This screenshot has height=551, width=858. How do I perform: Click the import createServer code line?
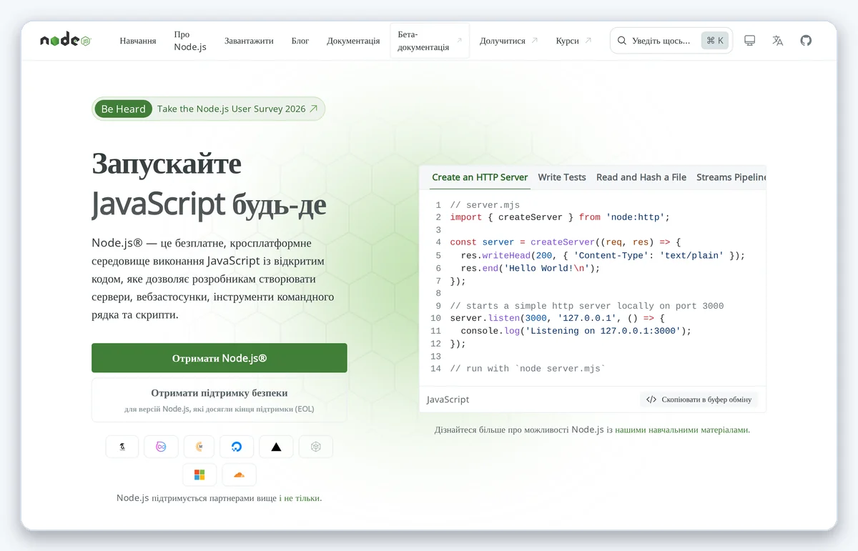pyautogui.click(x=560, y=217)
